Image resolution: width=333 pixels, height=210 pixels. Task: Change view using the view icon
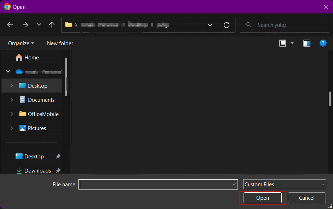[x=283, y=43]
